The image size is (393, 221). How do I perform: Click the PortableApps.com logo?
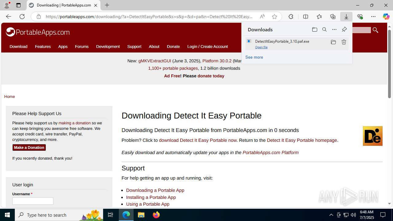click(x=37, y=32)
